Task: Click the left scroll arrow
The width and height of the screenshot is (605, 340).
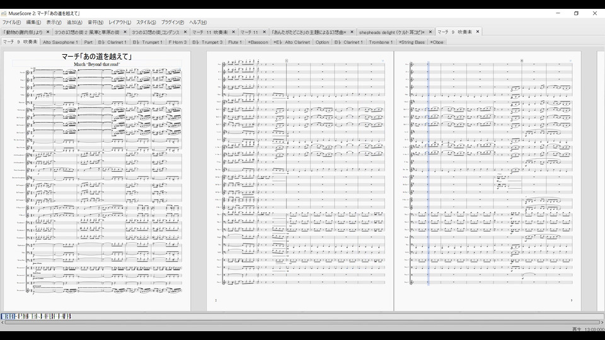Action: click(3, 322)
